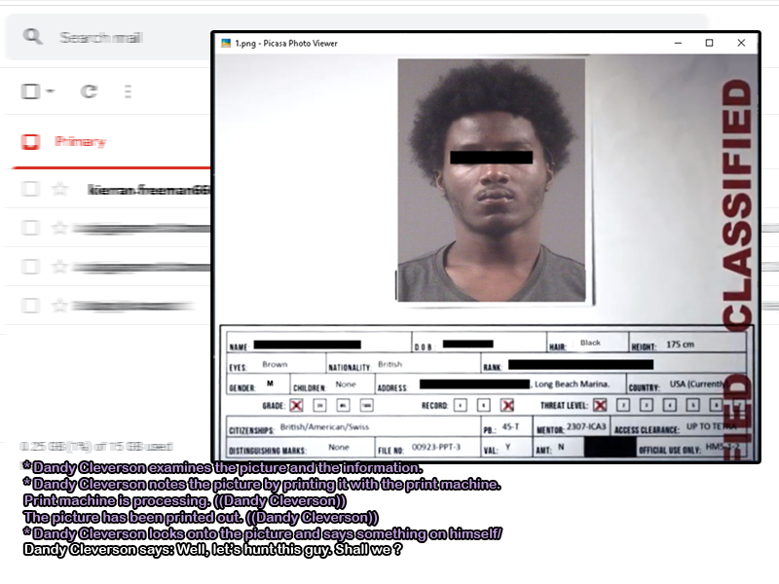Click the red Primary tab inbox icon
This screenshot has height=584, width=779.
point(30,142)
